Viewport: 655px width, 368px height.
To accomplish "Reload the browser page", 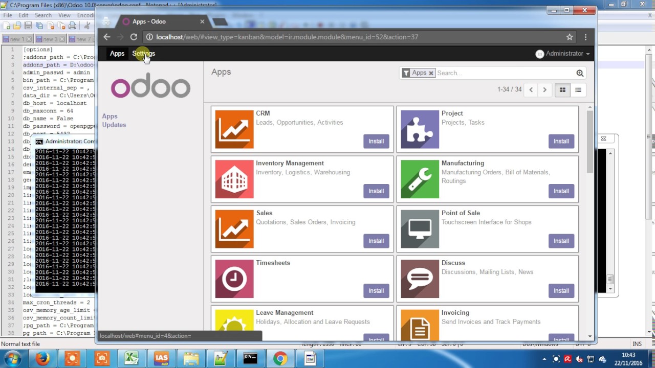I will pyautogui.click(x=134, y=37).
